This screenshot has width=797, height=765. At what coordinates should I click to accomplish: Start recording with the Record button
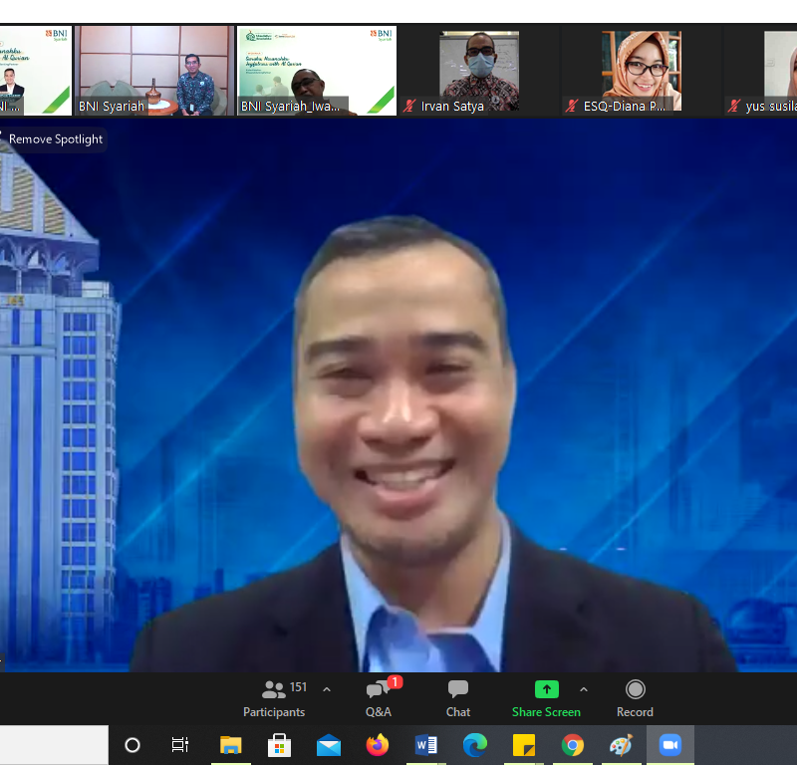click(x=635, y=698)
